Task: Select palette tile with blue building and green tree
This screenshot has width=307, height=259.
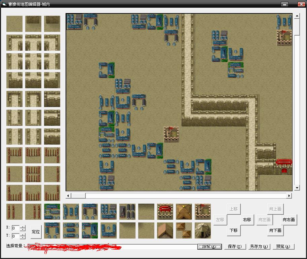Action: click(90, 230)
